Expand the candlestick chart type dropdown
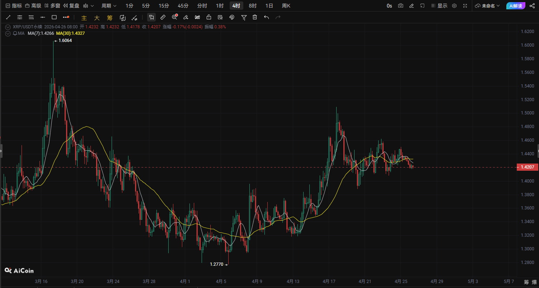This screenshot has width=539, height=288. click(88, 6)
